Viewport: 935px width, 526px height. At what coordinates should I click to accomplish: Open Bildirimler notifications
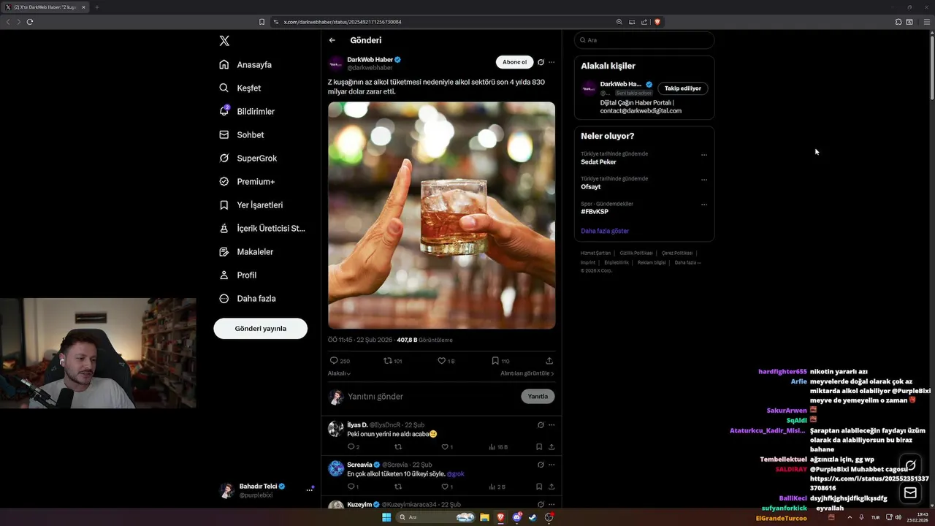(247, 111)
